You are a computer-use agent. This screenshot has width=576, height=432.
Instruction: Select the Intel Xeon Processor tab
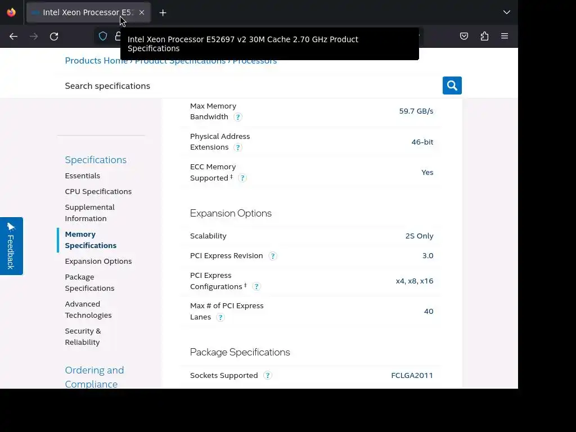[x=88, y=12]
